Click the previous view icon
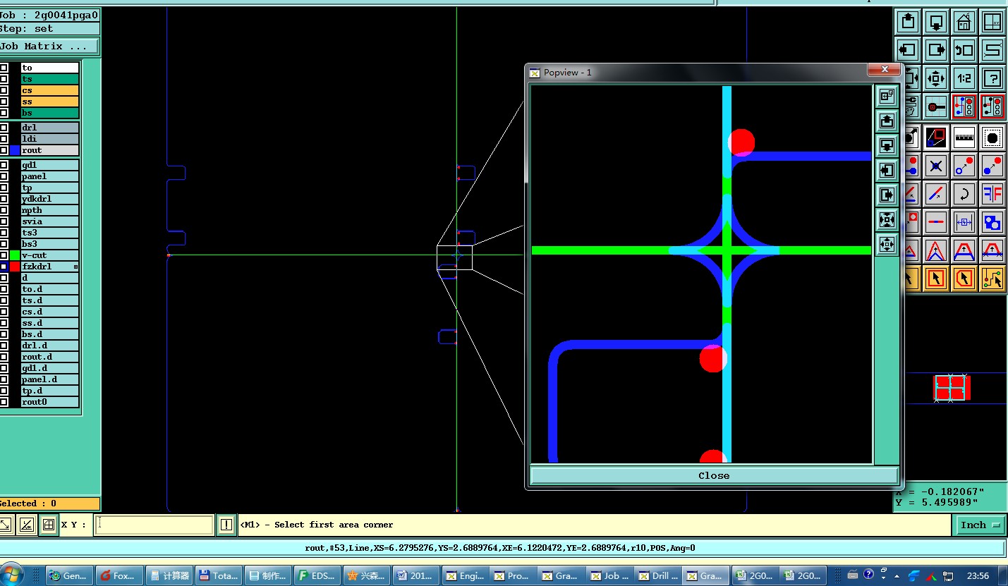 tap(964, 50)
